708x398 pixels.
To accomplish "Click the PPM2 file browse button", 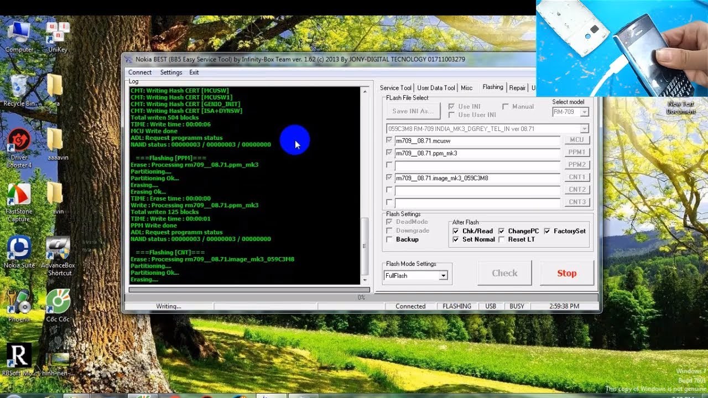I will (577, 165).
